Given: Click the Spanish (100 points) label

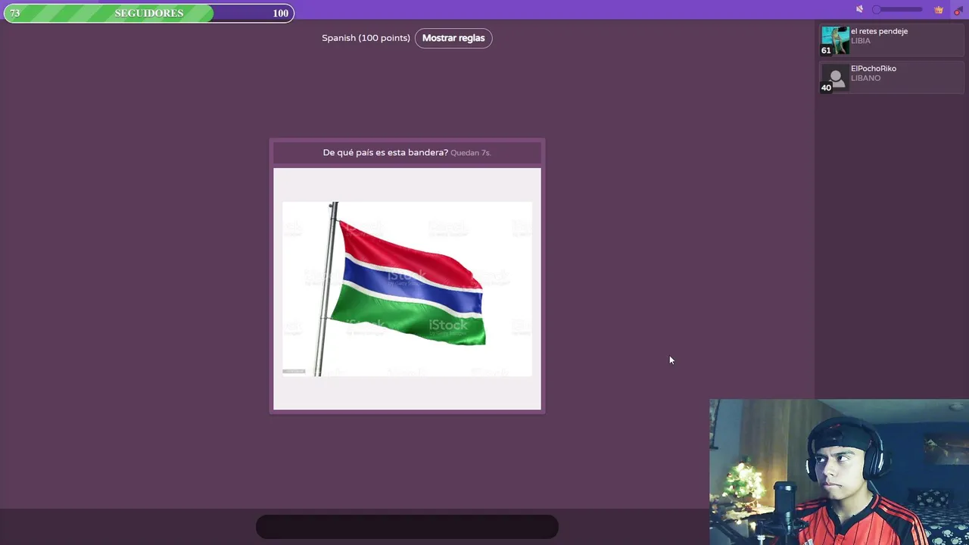Looking at the screenshot, I should [366, 38].
